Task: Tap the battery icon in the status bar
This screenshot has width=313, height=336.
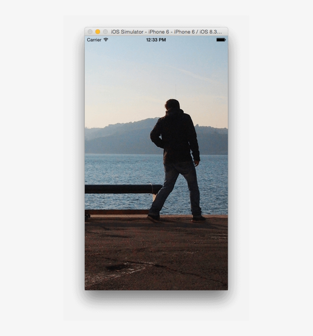Action: (221, 40)
